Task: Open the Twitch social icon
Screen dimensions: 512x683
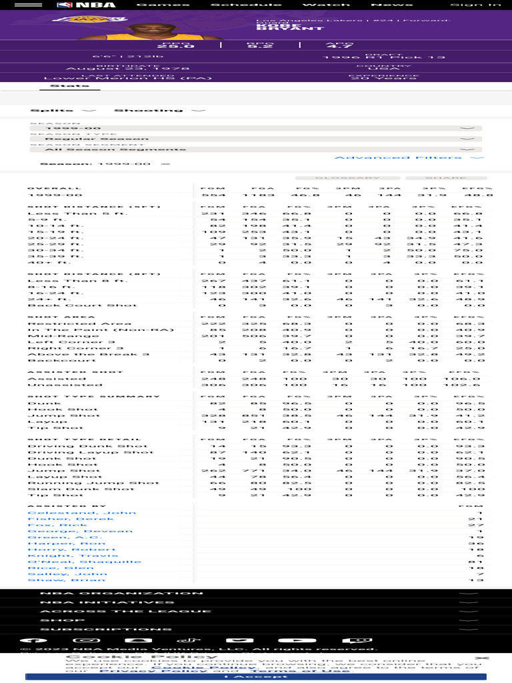Action: point(357,640)
